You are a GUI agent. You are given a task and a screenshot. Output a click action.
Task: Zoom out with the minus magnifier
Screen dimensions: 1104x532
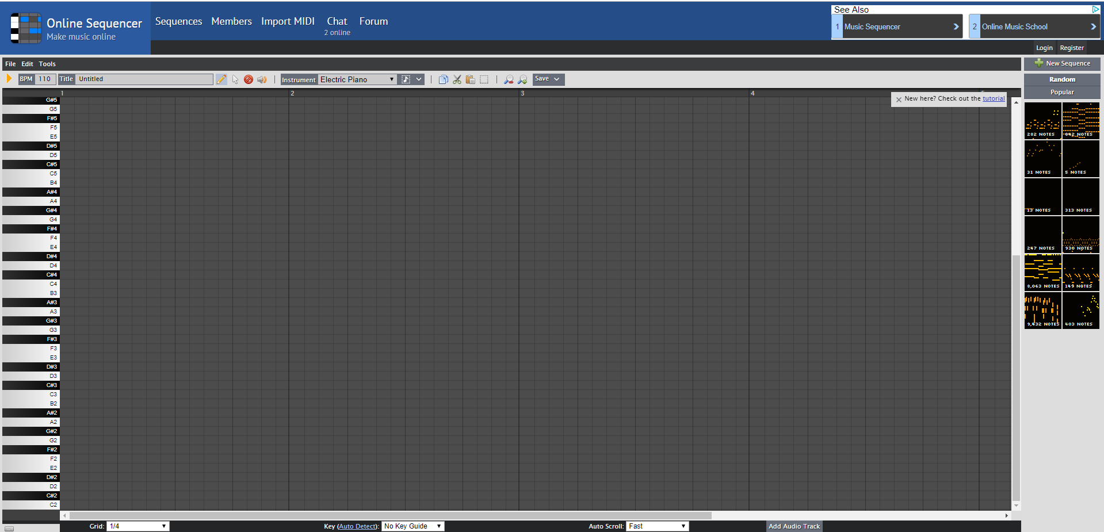[509, 79]
